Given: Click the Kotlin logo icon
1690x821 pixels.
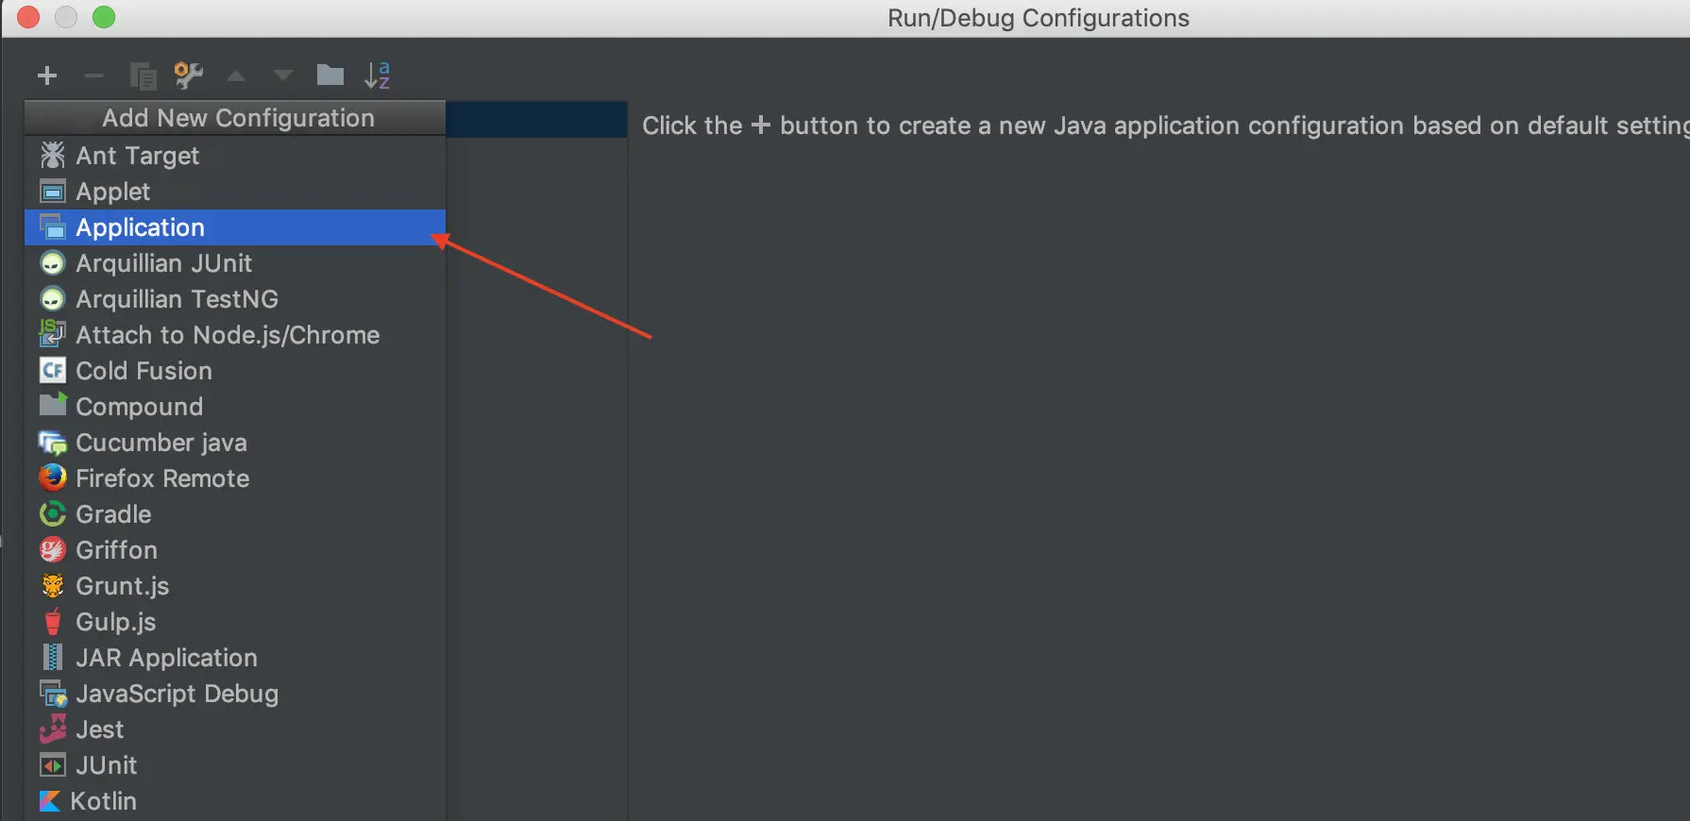Looking at the screenshot, I should click(x=49, y=801).
